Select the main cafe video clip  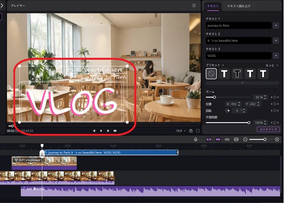tap(57, 178)
